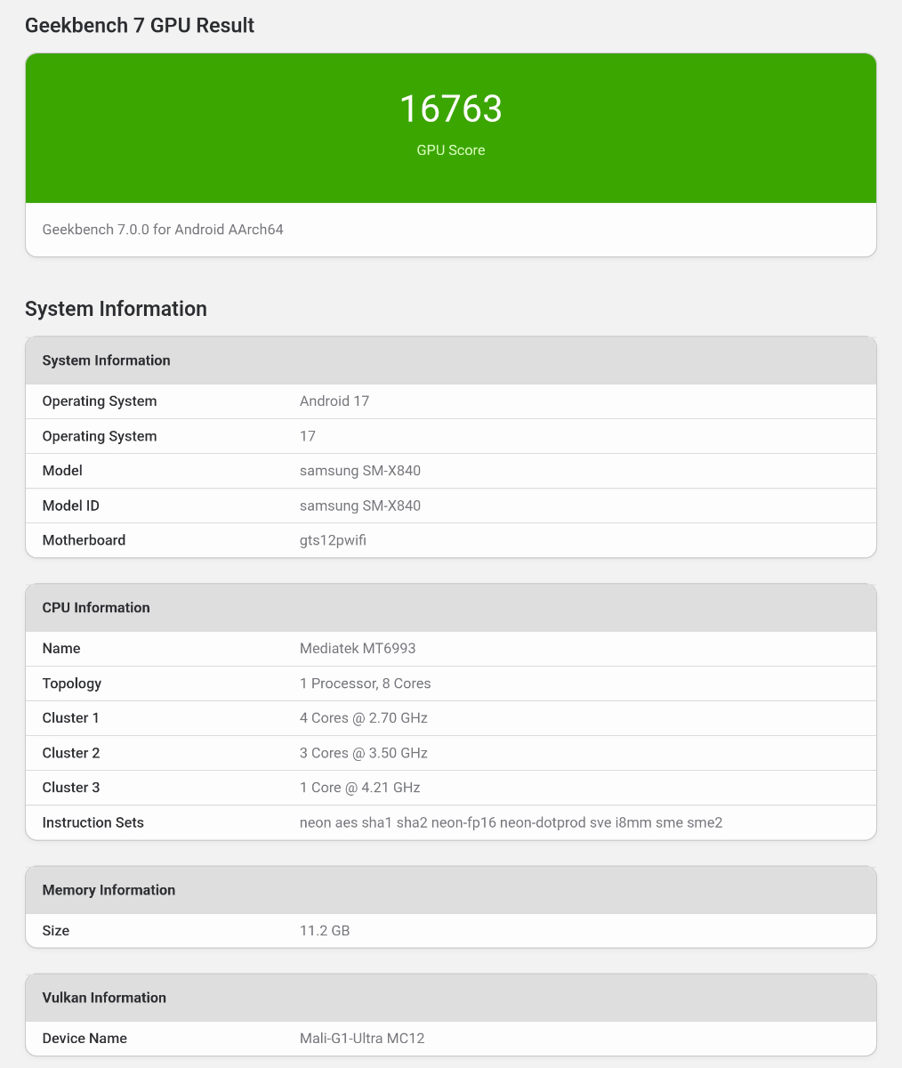The image size is (902, 1068).
Task: Click the Operating System value '17'
Action: pos(308,436)
